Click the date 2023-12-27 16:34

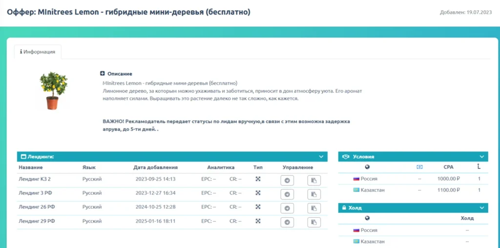tap(156, 193)
